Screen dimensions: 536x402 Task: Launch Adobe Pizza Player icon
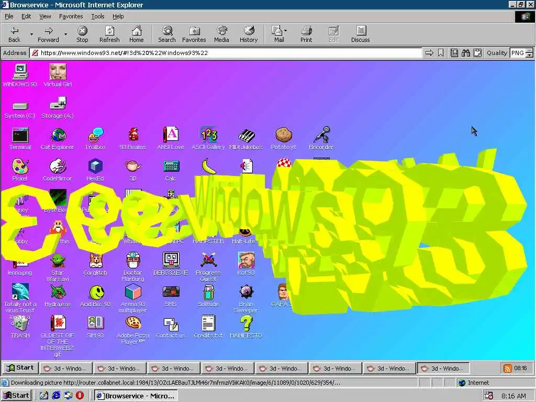pyautogui.click(x=133, y=330)
